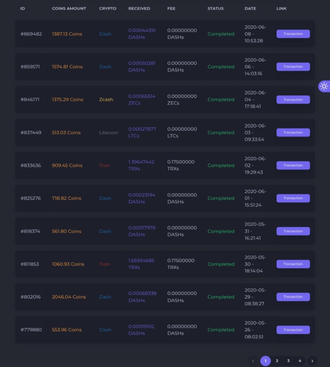
Task: View Transaction for Zcash withdrawal #846171
Action: (293, 100)
